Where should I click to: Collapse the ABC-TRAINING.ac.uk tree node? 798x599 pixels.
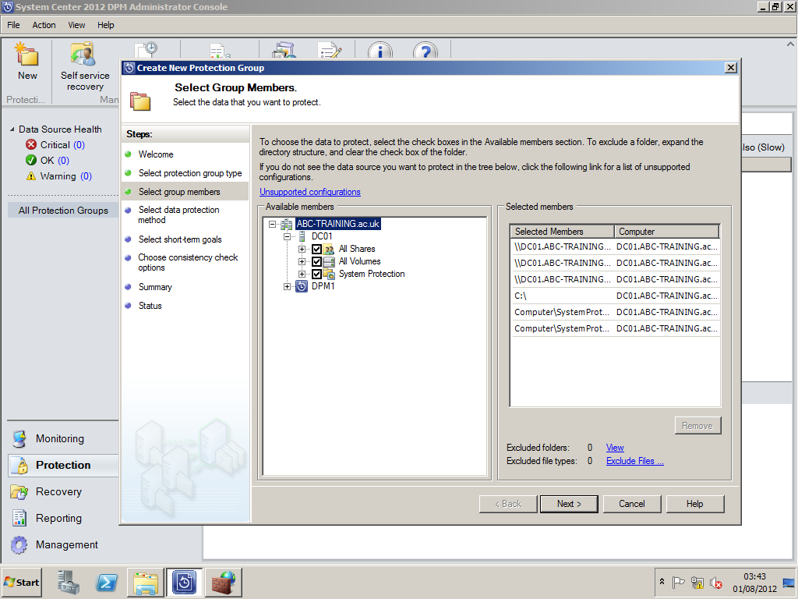(272, 224)
